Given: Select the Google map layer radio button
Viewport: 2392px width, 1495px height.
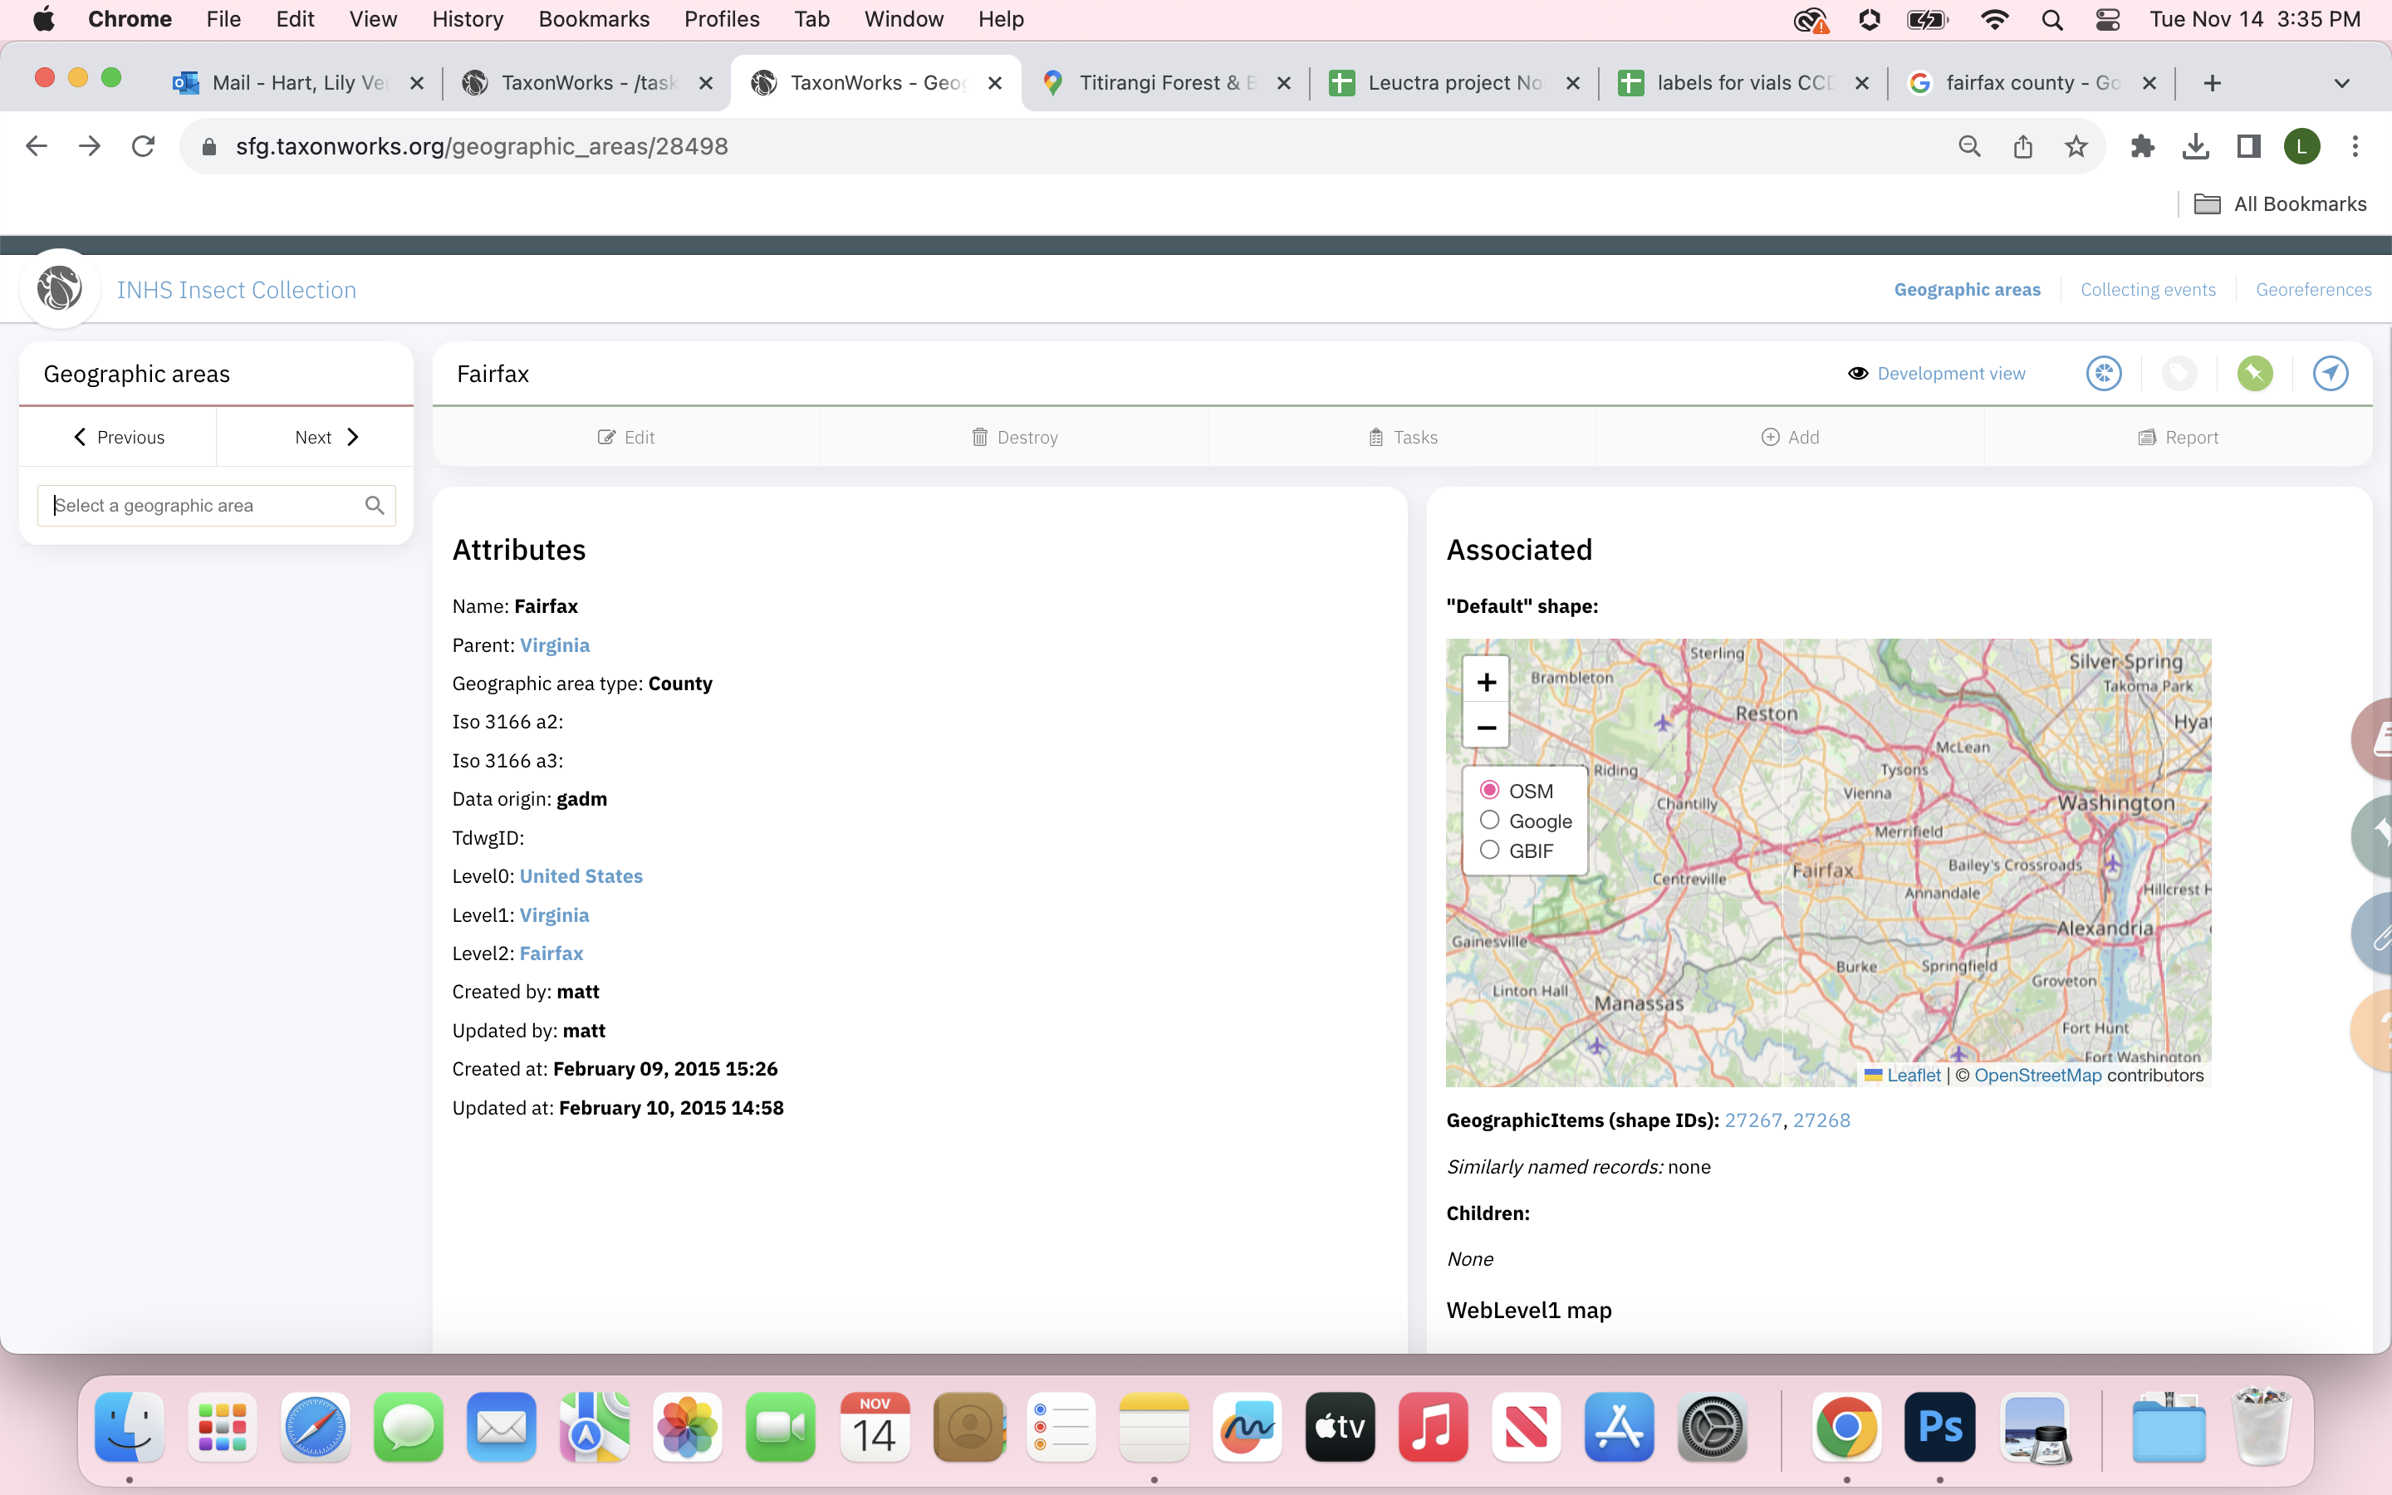Looking at the screenshot, I should coord(1491,820).
